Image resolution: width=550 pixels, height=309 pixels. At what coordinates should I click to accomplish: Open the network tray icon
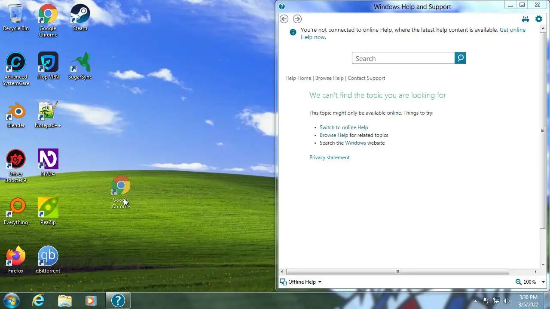click(496, 301)
